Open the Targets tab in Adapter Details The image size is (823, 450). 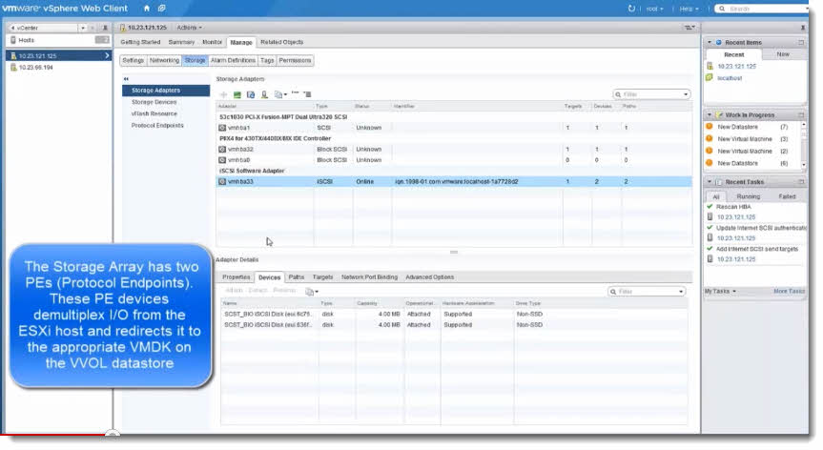[322, 276]
